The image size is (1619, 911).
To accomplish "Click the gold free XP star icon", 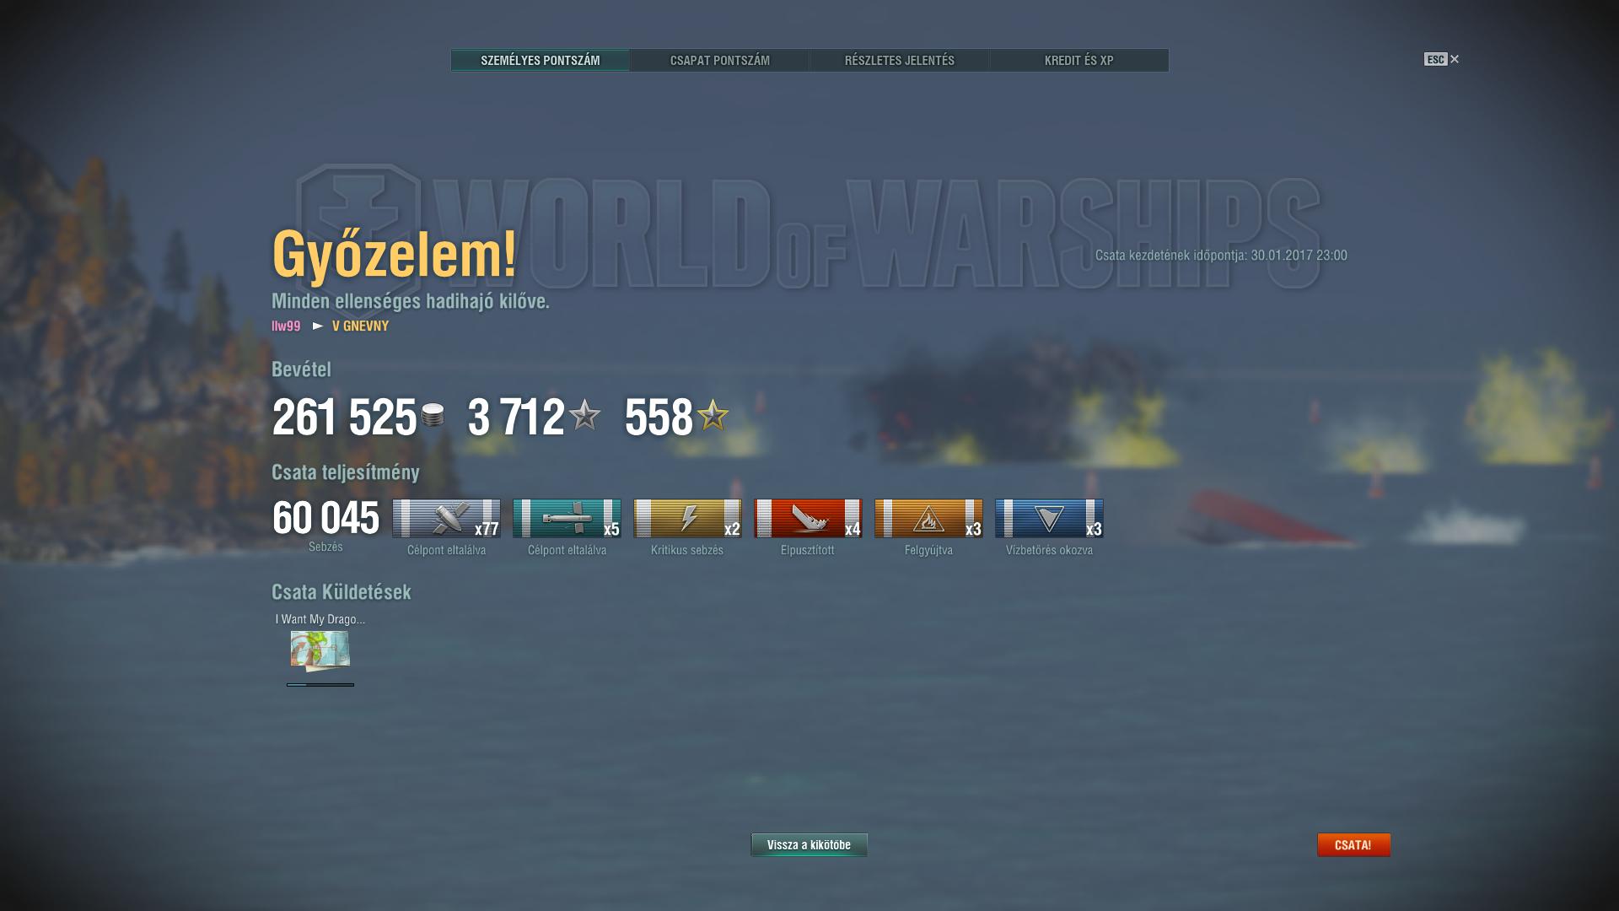I will point(713,415).
